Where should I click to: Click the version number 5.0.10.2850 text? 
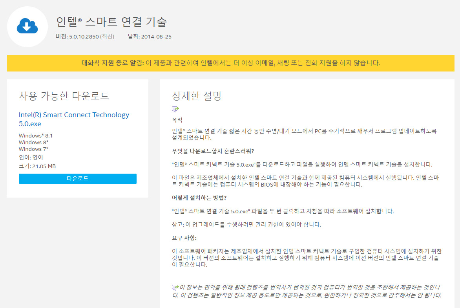[84, 37]
